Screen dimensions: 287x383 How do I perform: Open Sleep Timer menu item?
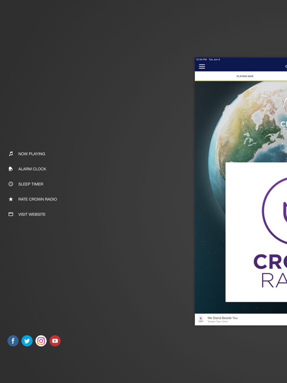31,184
